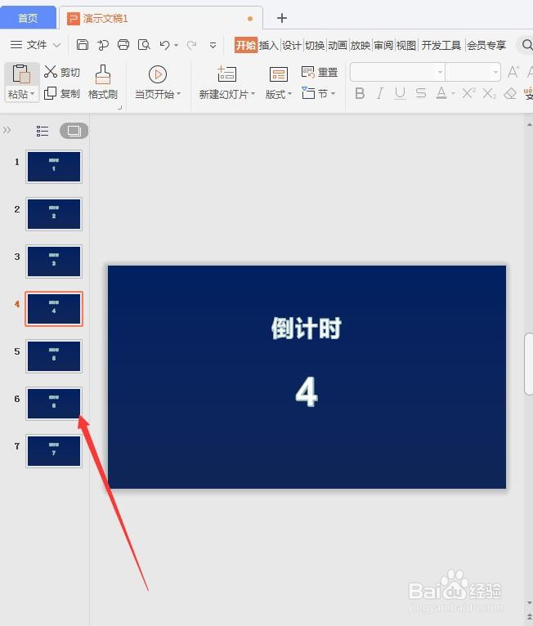
Task: Click the Save icon in quick toolbar
Action: pyautogui.click(x=83, y=44)
